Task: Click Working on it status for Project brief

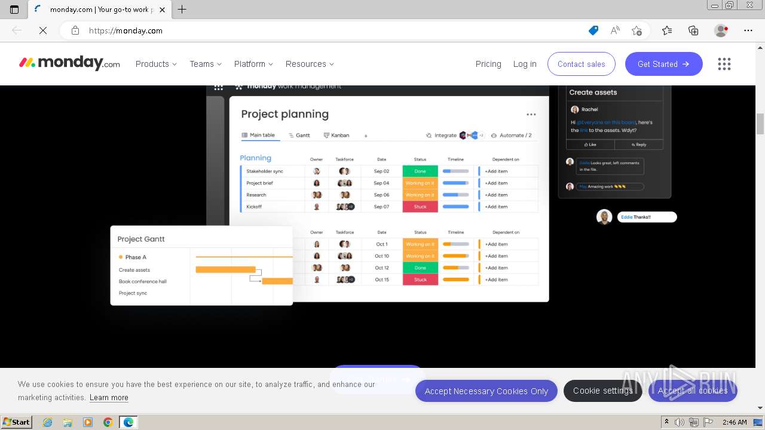Action: pos(420,183)
